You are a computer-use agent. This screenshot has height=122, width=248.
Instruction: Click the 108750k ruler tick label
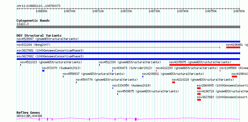[211, 11]
